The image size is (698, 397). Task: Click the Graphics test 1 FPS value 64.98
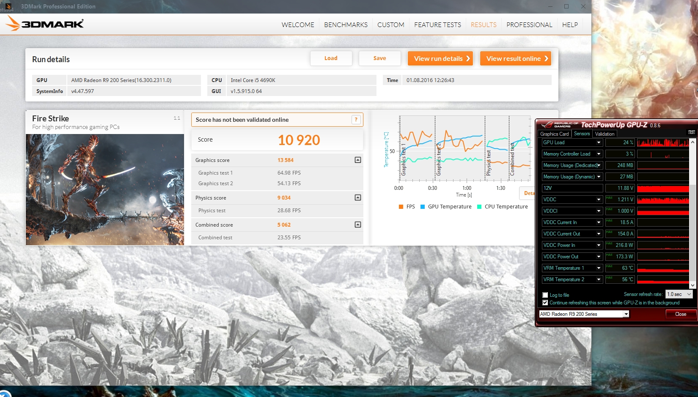[x=289, y=173]
